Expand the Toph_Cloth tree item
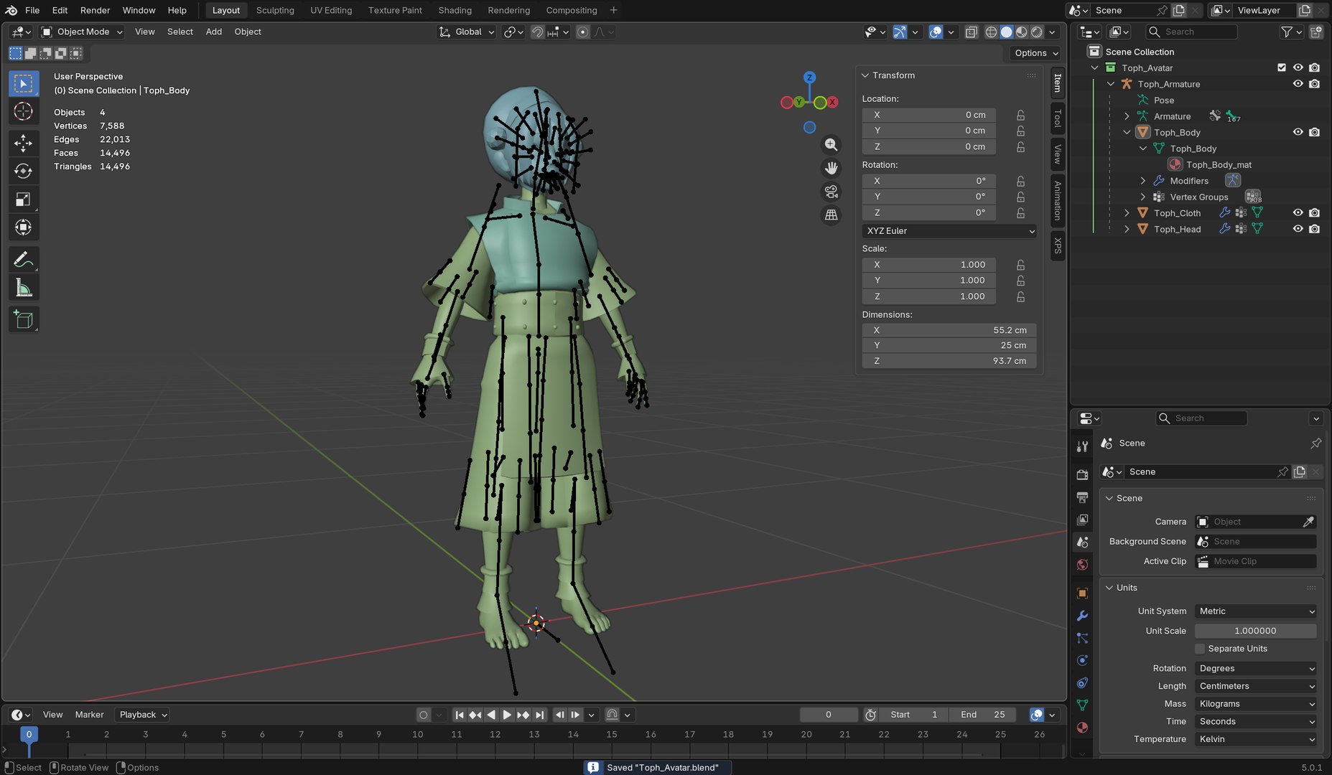Screen dimensions: 1332x775 pos(1127,213)
